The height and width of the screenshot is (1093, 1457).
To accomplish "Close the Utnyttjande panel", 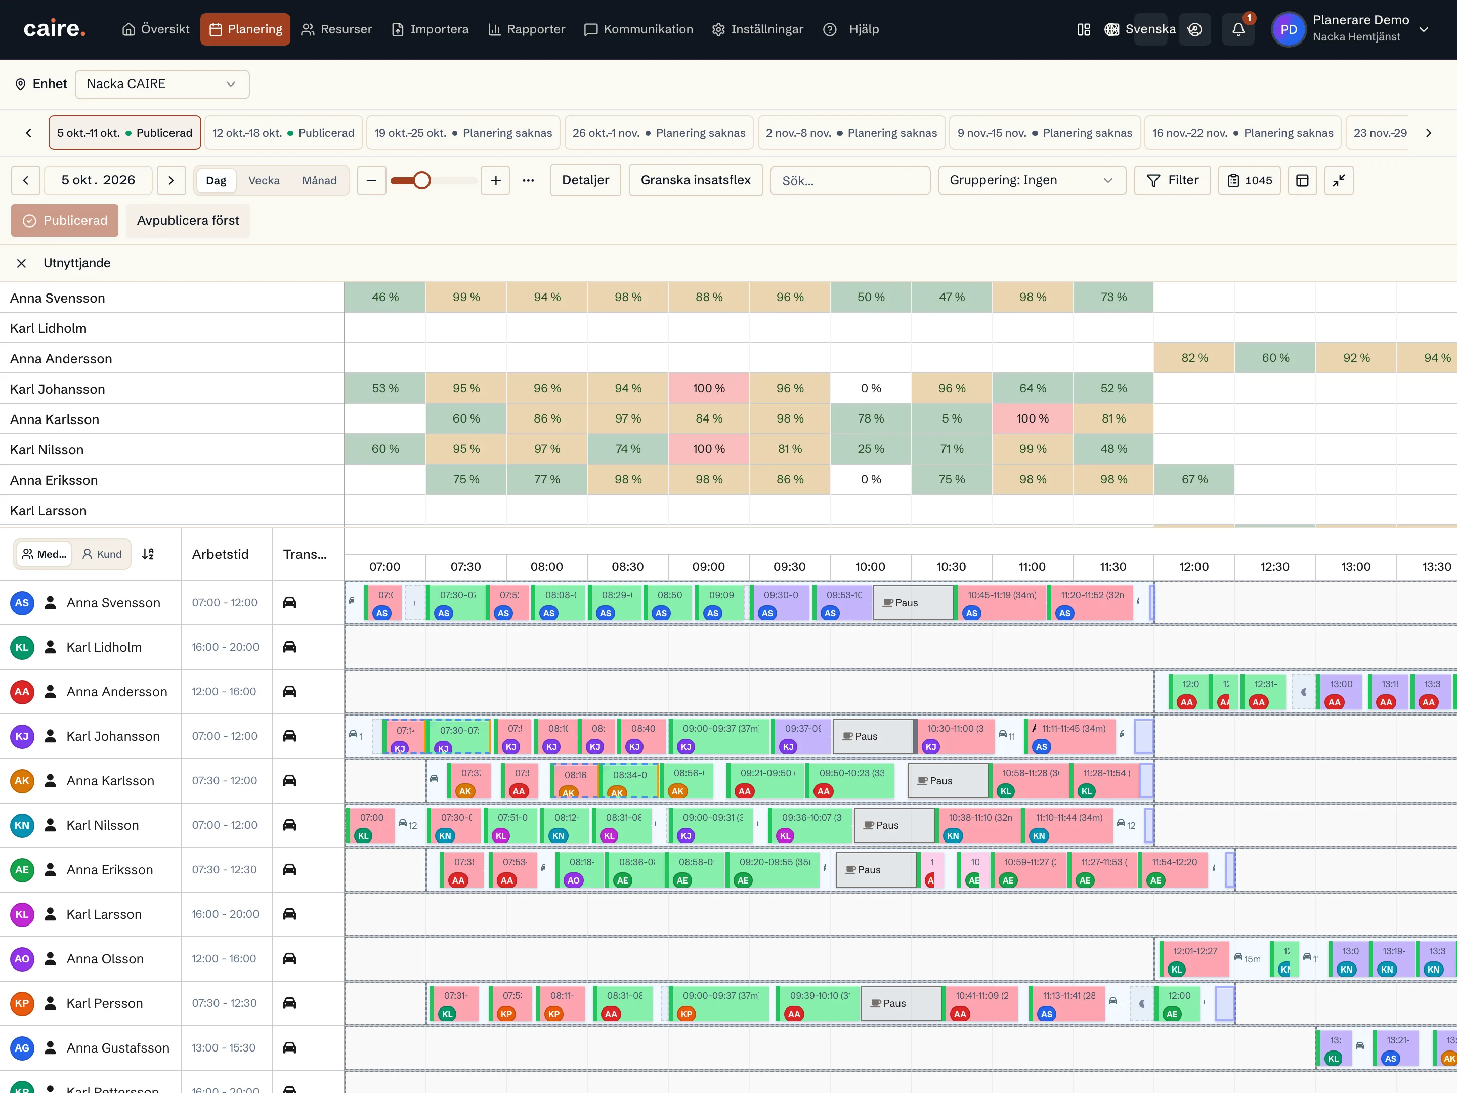I will tap(22, 264).
